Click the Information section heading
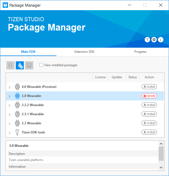The image size is (169, 176). click(x=17, y=167)
